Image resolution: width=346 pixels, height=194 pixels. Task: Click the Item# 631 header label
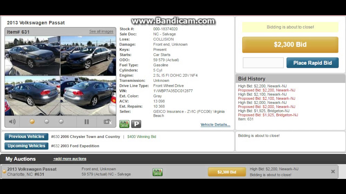click(x=18, y=32)
